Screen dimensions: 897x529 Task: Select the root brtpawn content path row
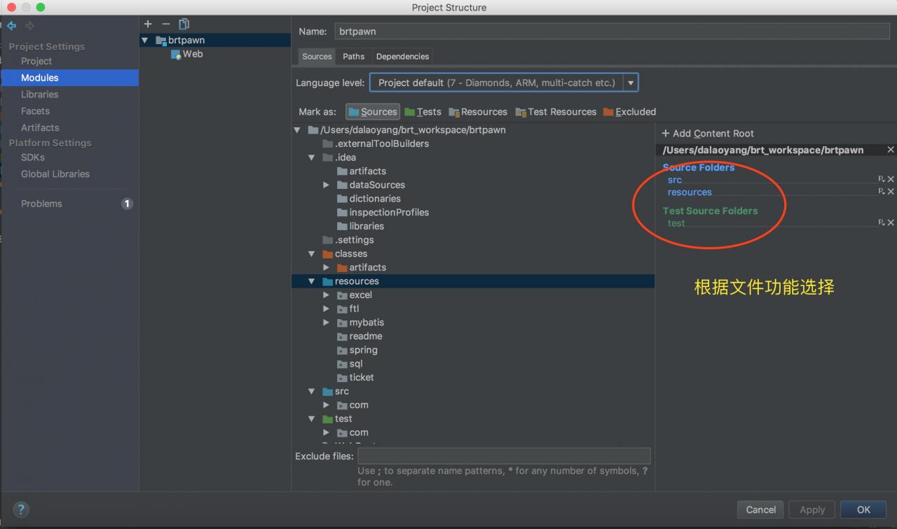pyautogui.click(x=407, y=130)
